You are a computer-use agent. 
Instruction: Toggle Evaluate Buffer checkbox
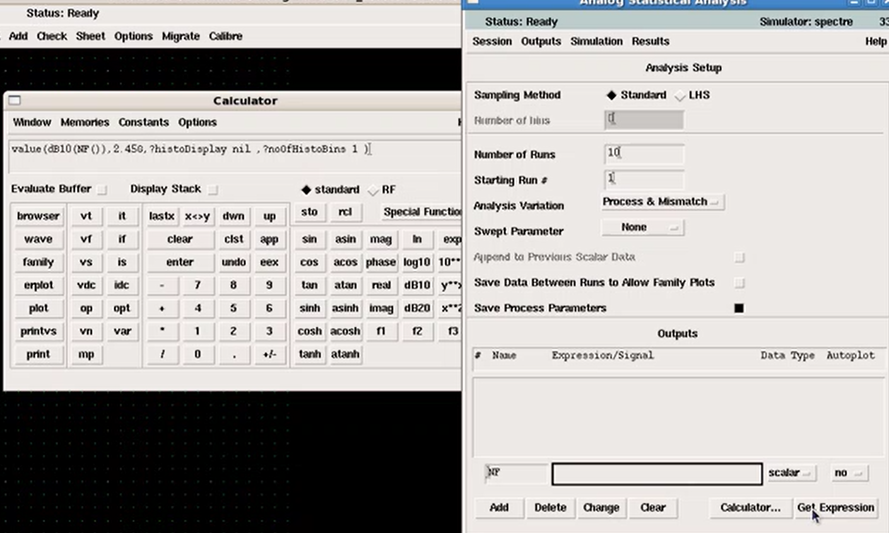102,189
